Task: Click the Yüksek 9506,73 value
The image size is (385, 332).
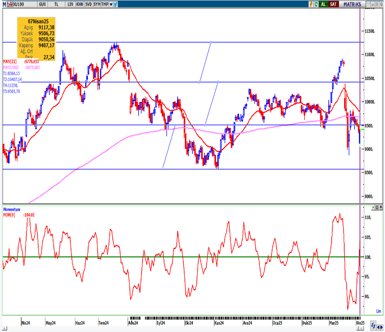Action: [46, 33]
